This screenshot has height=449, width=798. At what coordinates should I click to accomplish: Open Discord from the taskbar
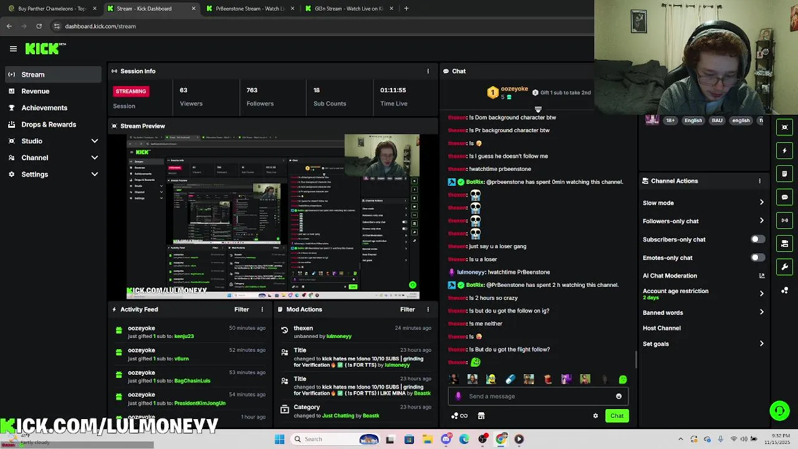446,439
